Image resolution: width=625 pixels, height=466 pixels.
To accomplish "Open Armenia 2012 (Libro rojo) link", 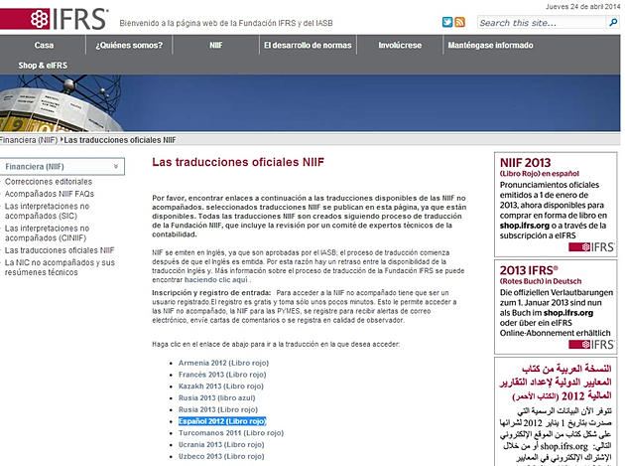I will click(223, 363).
